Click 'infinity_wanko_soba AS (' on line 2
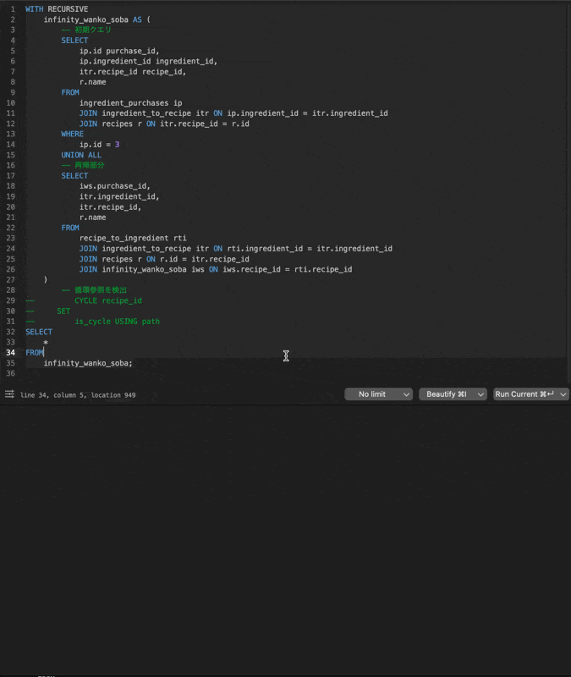Viewport: 571px width, 677px height. pos(97,19)
